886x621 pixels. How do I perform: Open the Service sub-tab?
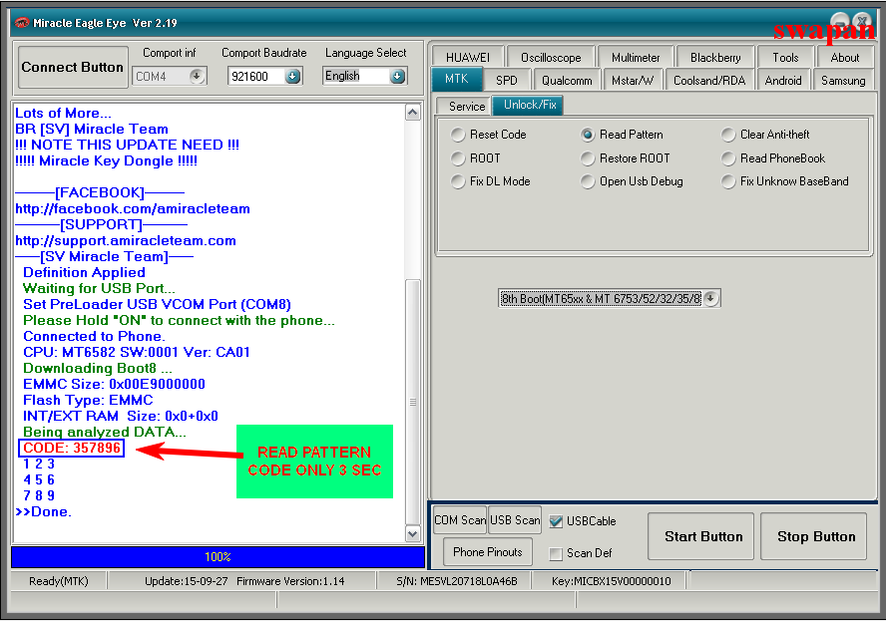pos(466,106)
